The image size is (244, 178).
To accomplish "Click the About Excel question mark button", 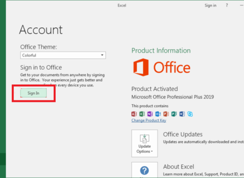I will pos(144,170).
